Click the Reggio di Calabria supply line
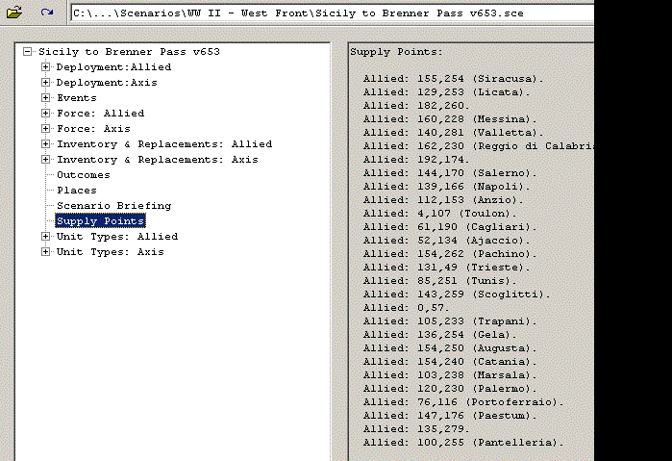 479,146
